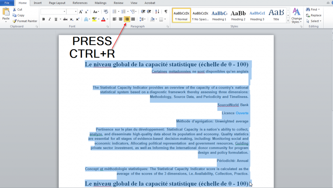The image size is (333, 188).
Task: Click the strikethrough button
Action: pos(65,19)
